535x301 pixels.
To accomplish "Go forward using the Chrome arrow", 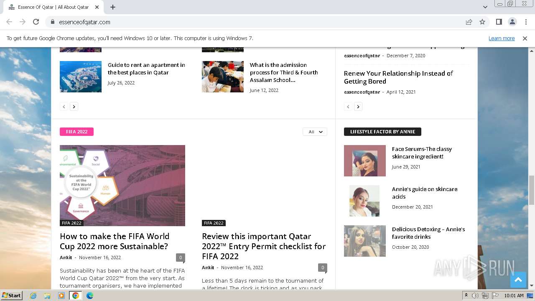I will click(x=23, y=22).
